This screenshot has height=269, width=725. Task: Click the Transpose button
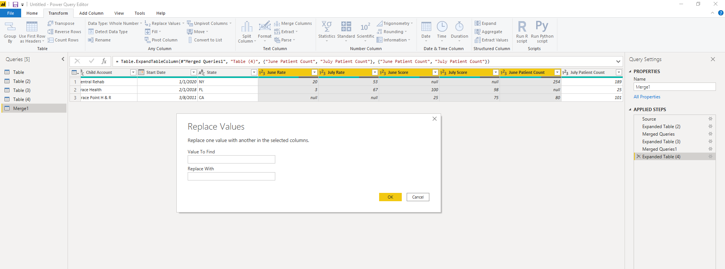click(x=61, y=23)
